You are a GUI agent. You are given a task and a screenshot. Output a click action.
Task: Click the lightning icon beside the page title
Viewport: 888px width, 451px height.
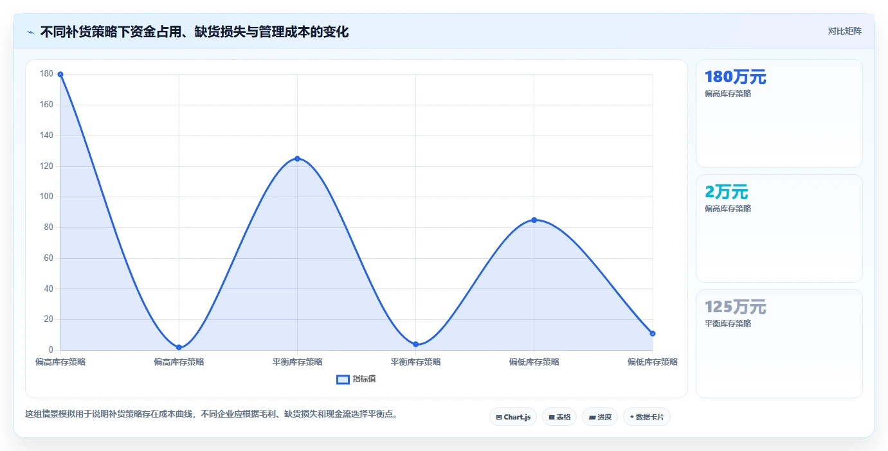click(x=30, y=31)
